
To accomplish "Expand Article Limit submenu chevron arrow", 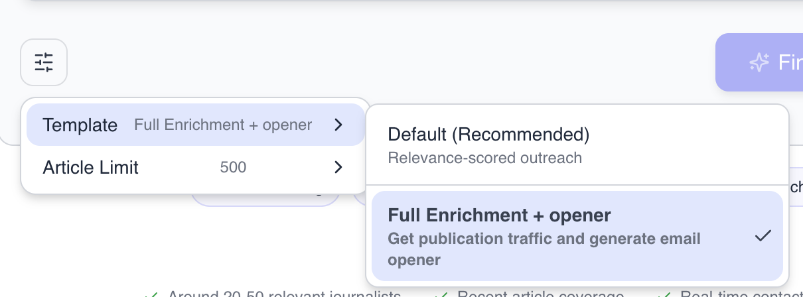I will [x=338, y=167].
